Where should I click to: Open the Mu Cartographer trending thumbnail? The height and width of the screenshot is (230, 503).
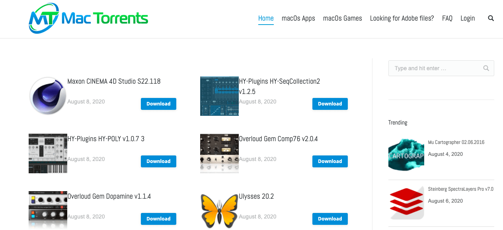406,155
